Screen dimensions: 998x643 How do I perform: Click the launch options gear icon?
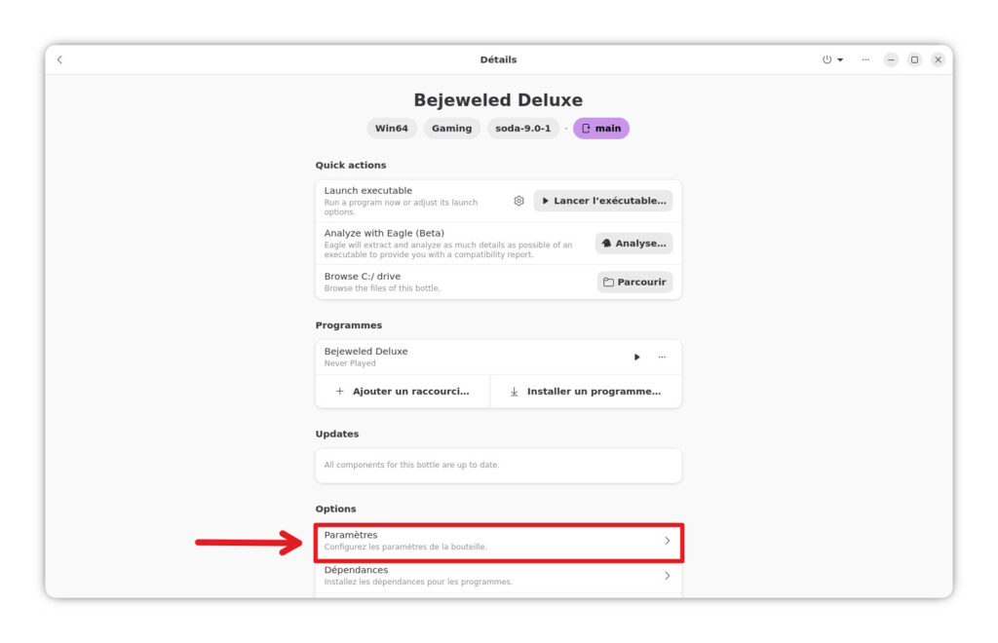point(518,201)
